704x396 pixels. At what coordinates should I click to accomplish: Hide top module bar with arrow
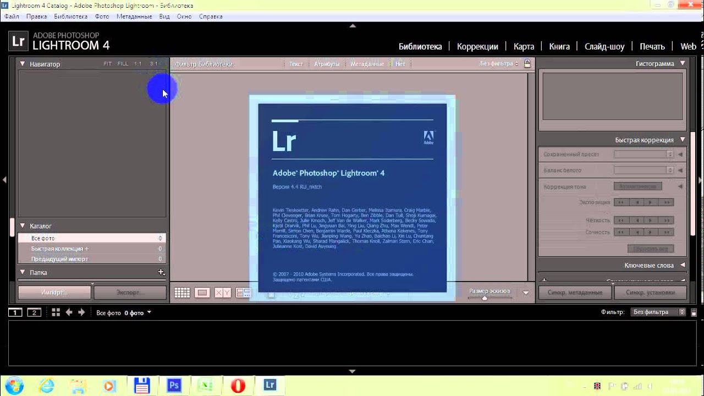pyautogui.click(x=353, y=26)
